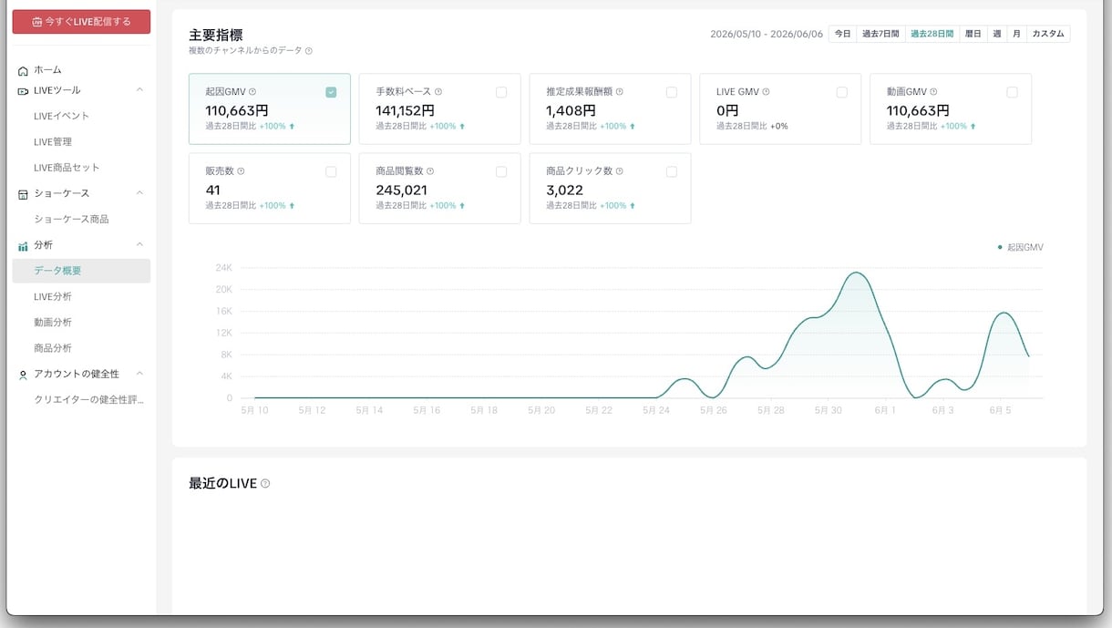Uncheck the 起因GMV metric checkbox

(331, 92)
